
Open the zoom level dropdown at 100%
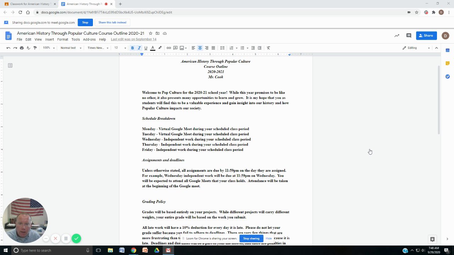point(49,48)
